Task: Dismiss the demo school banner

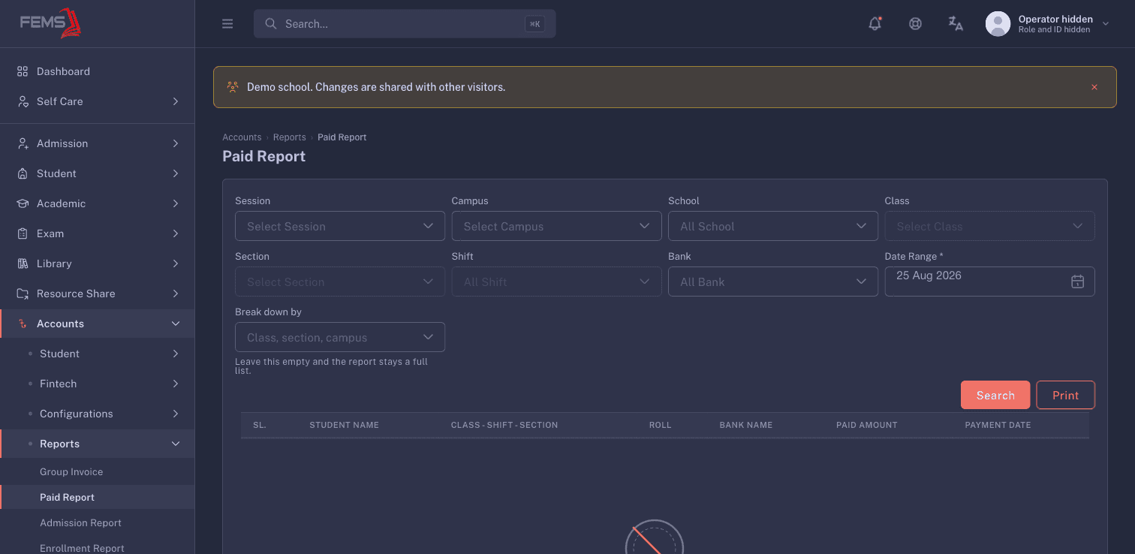Action: point(1094,87)
